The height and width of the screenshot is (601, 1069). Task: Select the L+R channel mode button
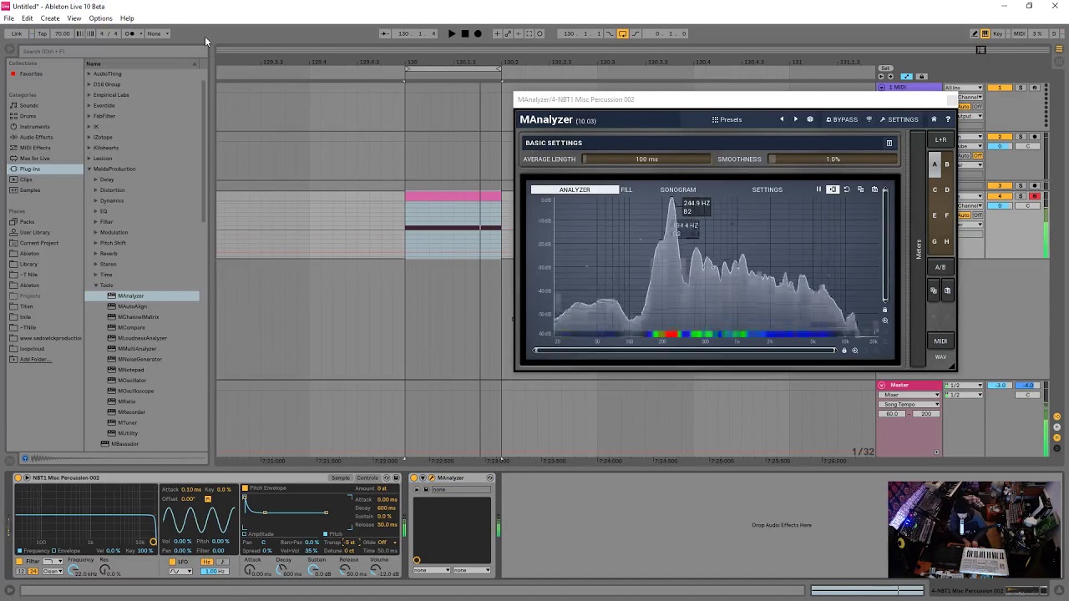click(x=940, y=139)
